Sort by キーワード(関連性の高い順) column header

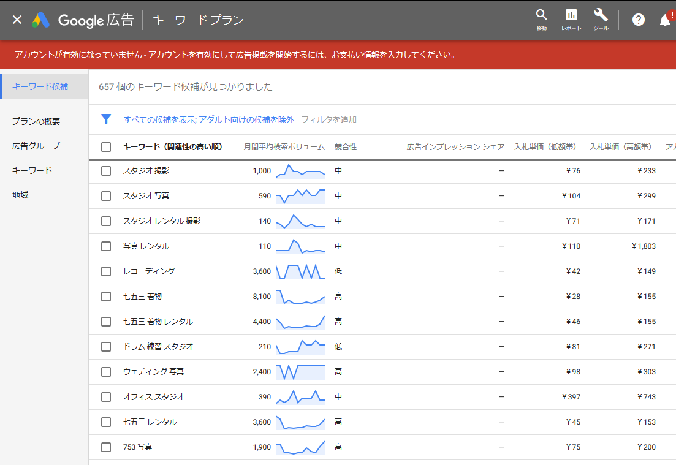(172, 147)
